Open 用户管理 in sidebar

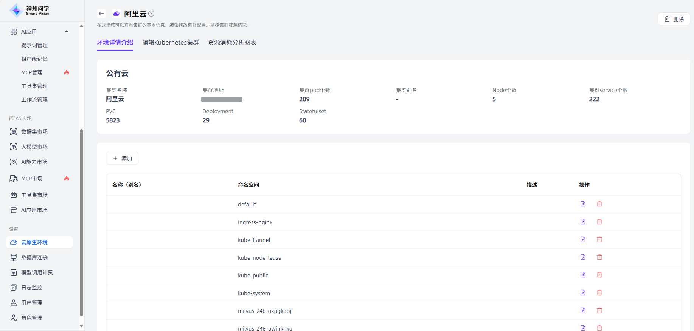pos(32,303)
